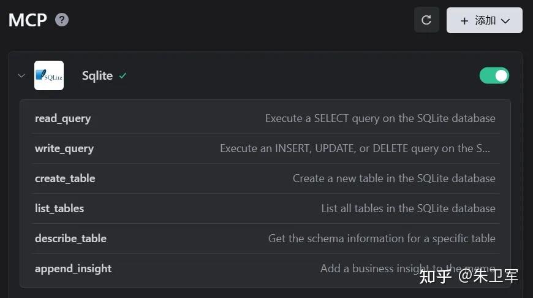The width and height of the screenshot is (533, 298).
Task: Click the write_query truncated description text
Action: pos(355,148)
